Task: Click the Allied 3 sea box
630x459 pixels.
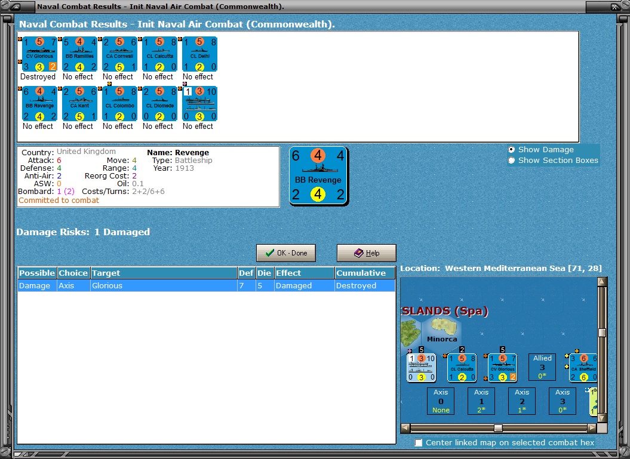Action: [542, 367]
